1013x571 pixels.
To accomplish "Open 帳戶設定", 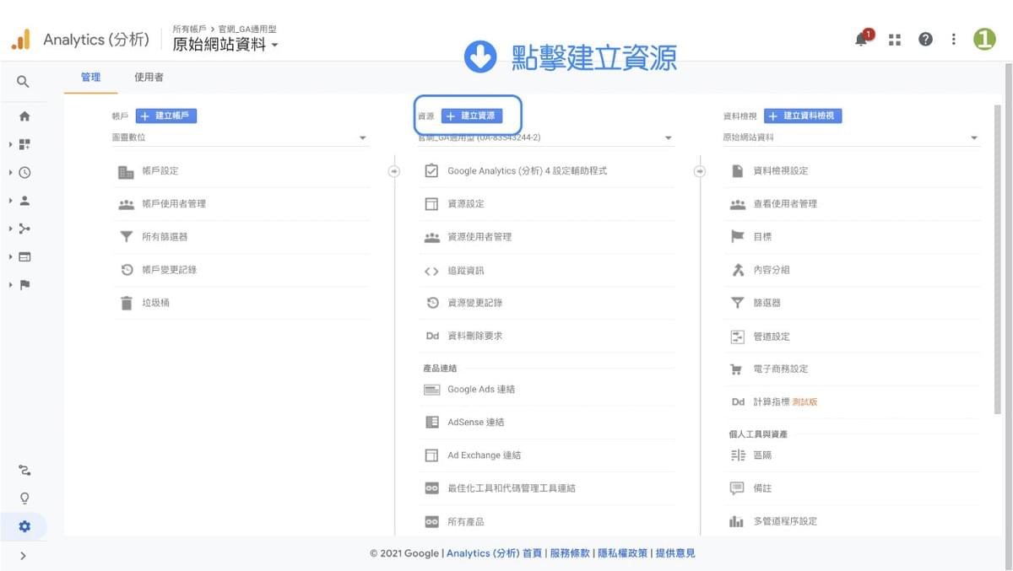I will 241,171.
